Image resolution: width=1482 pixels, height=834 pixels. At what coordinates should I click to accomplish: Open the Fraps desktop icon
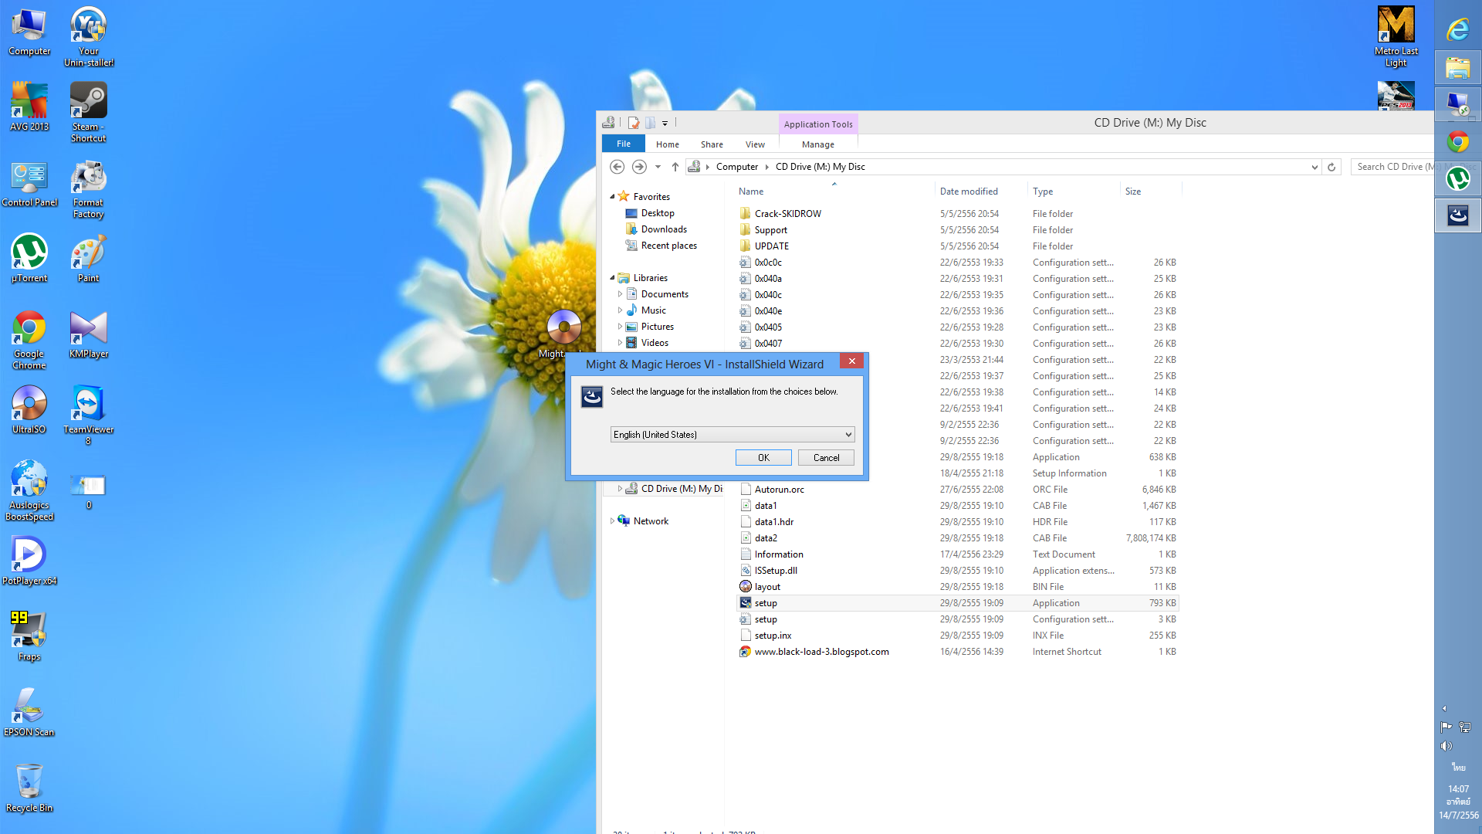tap(29, 632)
